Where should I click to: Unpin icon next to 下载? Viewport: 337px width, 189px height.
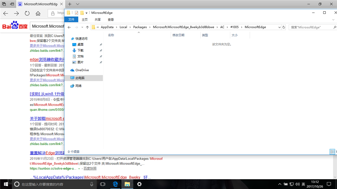(101, 50)
